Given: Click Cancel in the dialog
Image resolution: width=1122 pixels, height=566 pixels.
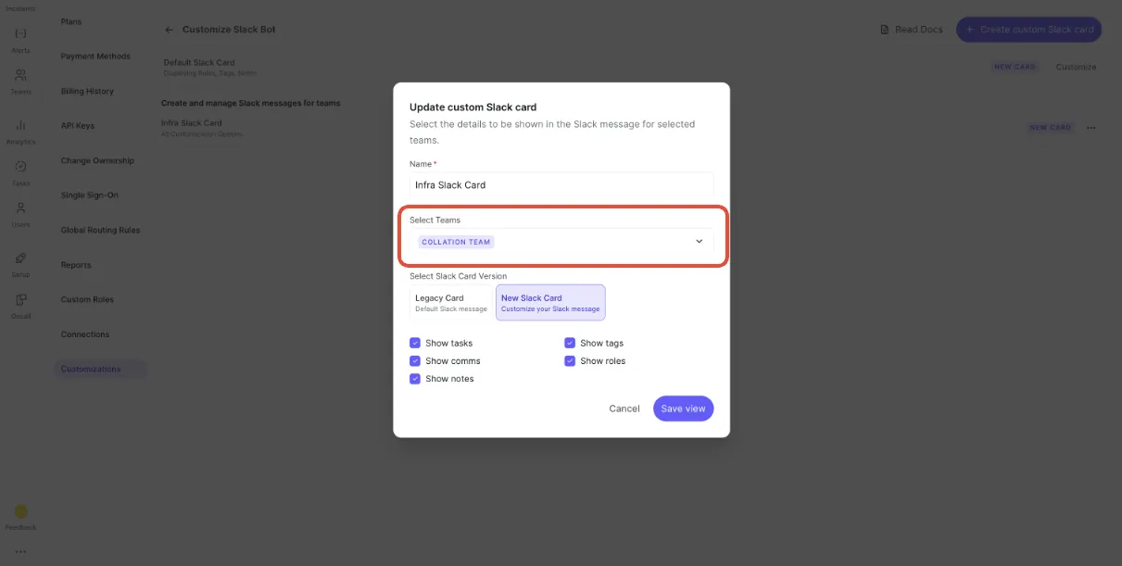Looking at the screenshot, I should coord(624,409).
